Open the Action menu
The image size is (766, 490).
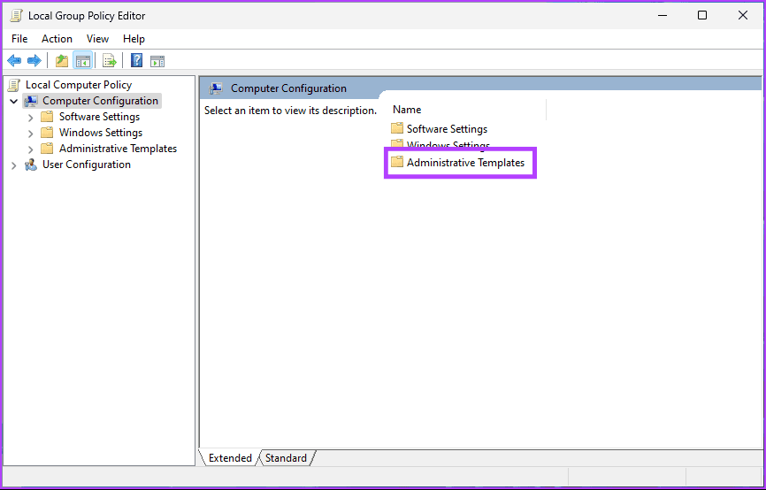pyautogui.click(x=57, y=39)
